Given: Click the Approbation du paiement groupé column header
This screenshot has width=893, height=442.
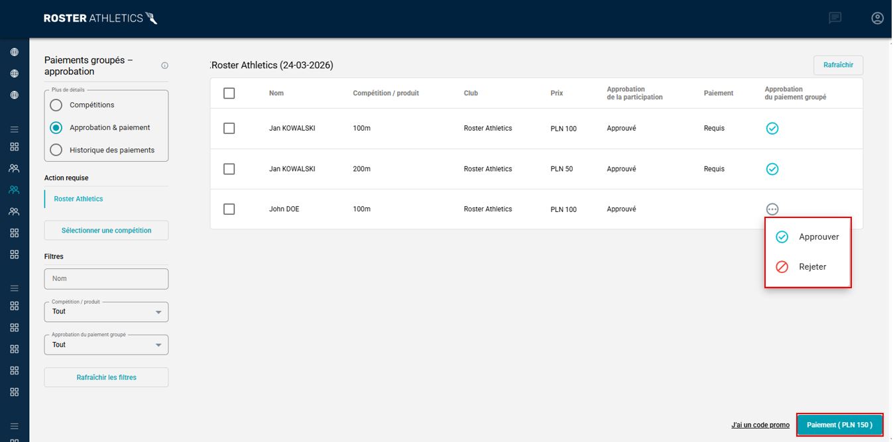Looking at the screenshot, I should (x=796, y=93).
